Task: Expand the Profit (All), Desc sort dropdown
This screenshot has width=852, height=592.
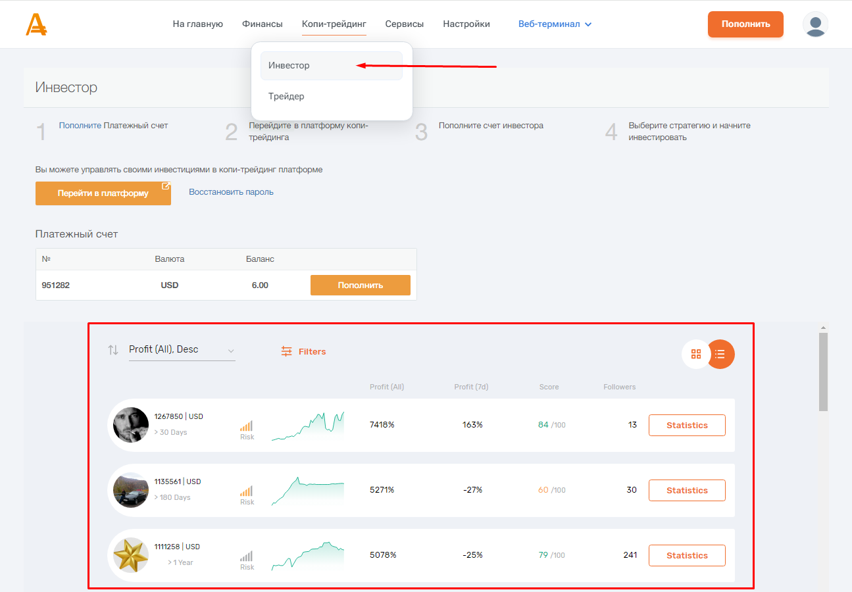Action: [182, 350]
